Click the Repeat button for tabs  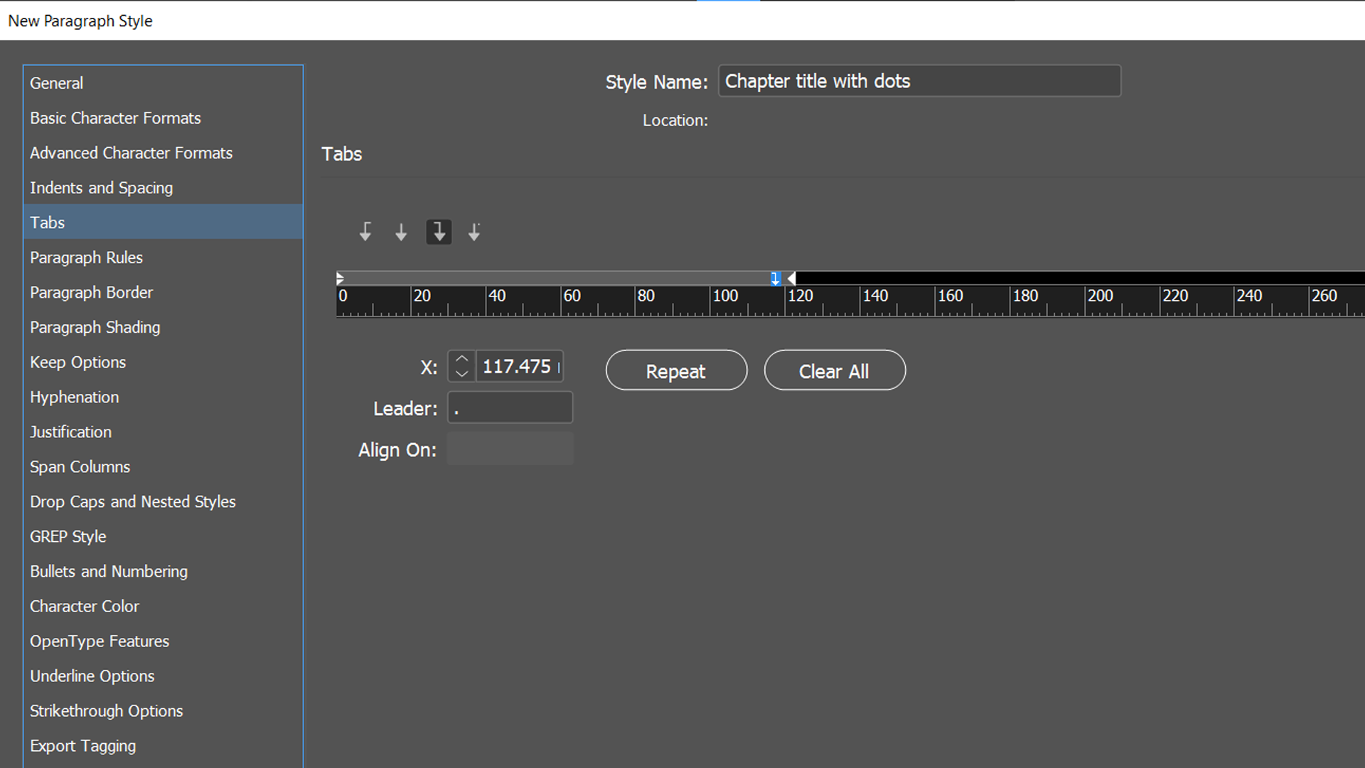click(675, 370)
